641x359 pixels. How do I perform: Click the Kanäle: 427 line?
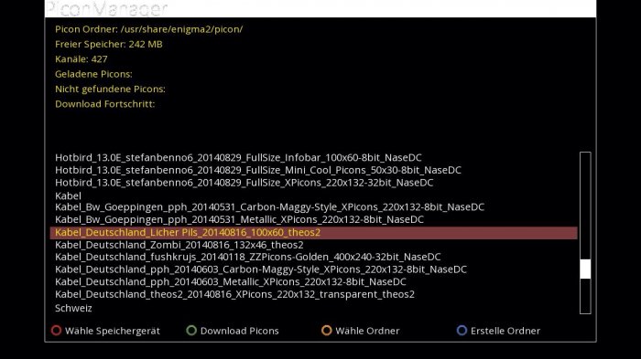click(81, 59)
